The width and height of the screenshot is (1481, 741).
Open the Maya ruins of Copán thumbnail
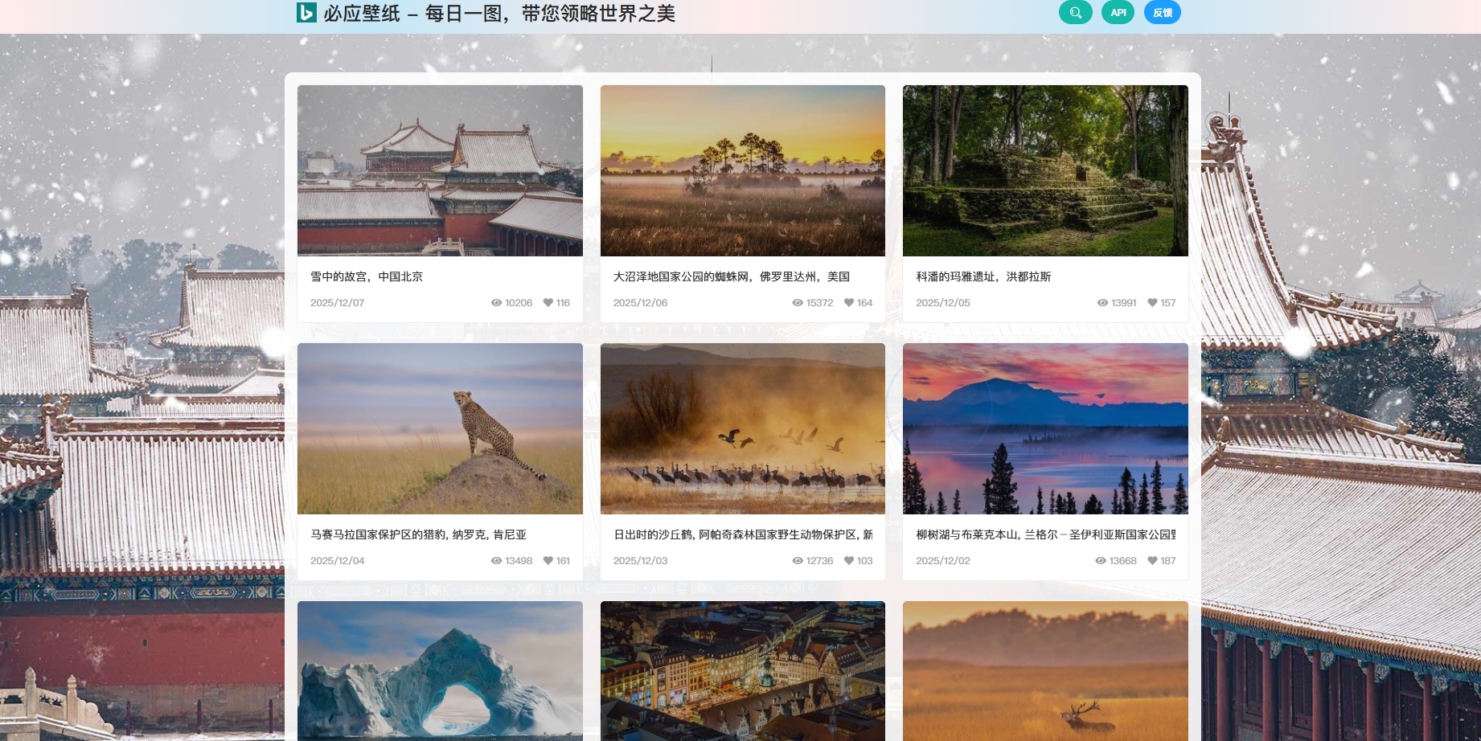point(1045,170)
